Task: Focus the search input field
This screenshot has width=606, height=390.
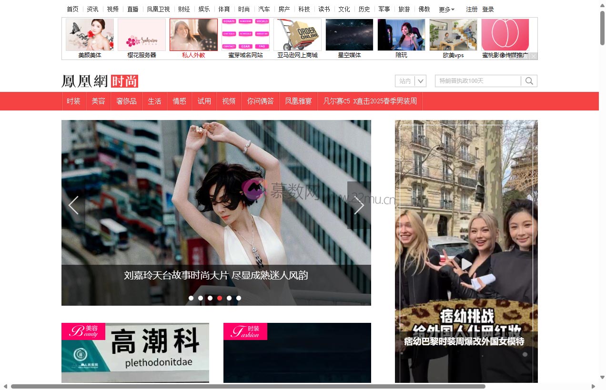Action: 477,81
